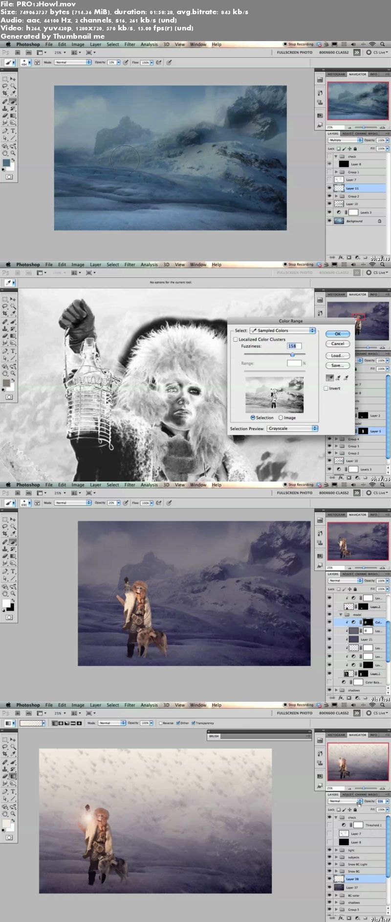The image size is (391, 922).
Task: Open brush preset picker showing size 484
Action: pyautogui.click(x=25, y=63)
